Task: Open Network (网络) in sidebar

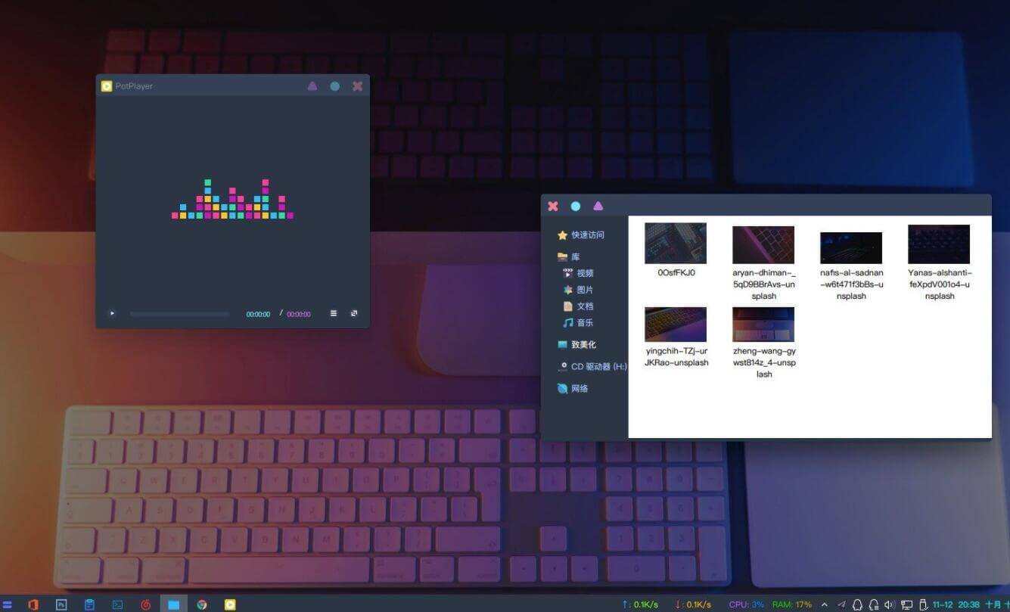Action: point(579,389)
